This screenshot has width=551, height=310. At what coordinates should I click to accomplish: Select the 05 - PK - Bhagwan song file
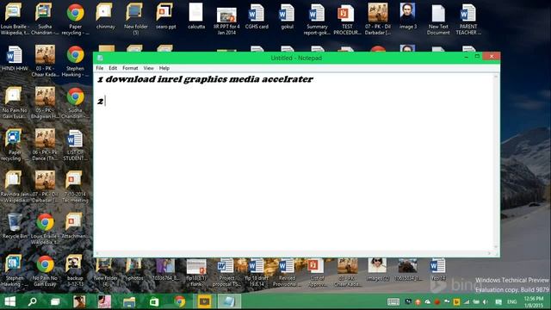pyautogui.click(x=45, y=102)
